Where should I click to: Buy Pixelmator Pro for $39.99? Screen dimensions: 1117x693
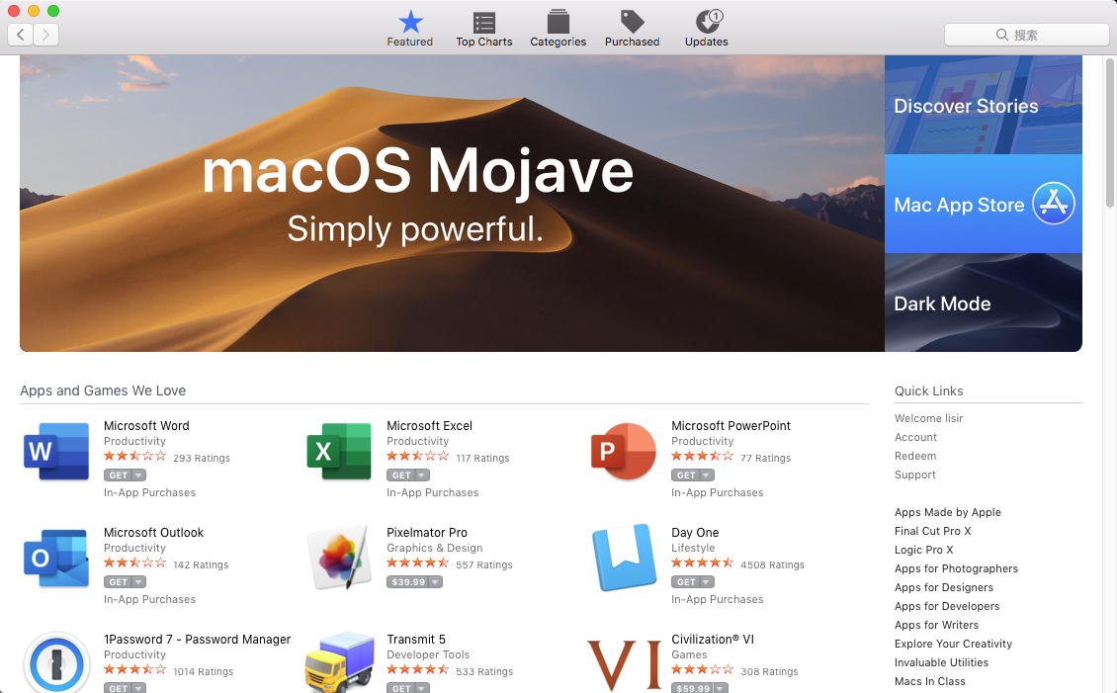pos(408,582)
